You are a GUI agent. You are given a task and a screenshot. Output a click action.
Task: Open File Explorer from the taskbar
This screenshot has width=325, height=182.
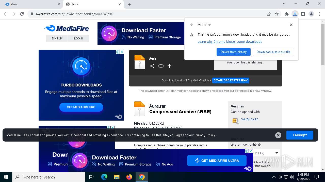(117, 177)
